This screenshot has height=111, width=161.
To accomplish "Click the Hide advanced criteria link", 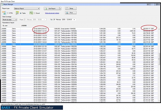I will [52, 13].
